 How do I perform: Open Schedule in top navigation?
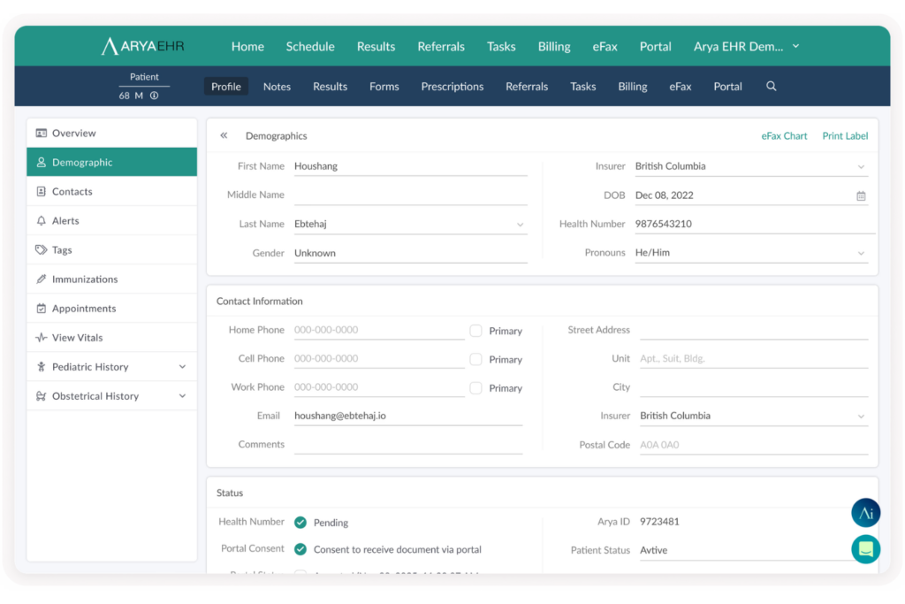click(310, 46)
